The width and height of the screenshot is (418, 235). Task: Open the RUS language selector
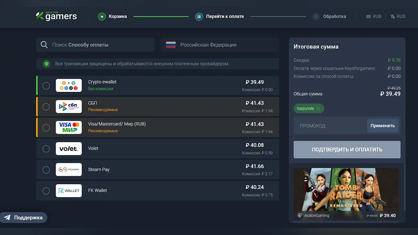pos(398,16)
